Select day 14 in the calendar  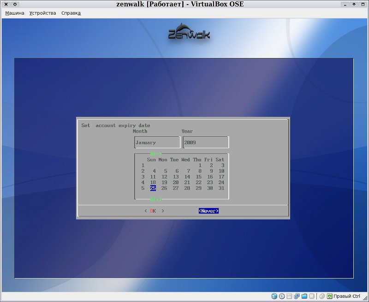click(187, 177)
